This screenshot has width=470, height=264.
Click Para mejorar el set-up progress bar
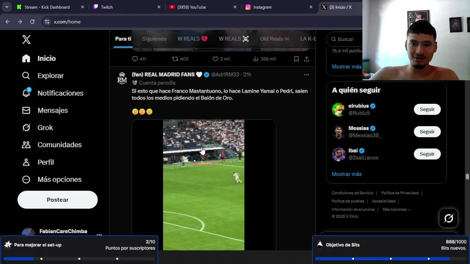pyautogui.click(x=79, y=259)
